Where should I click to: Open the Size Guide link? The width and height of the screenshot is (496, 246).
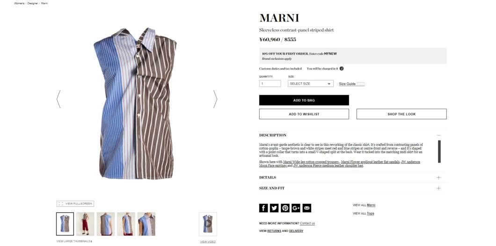347,84
